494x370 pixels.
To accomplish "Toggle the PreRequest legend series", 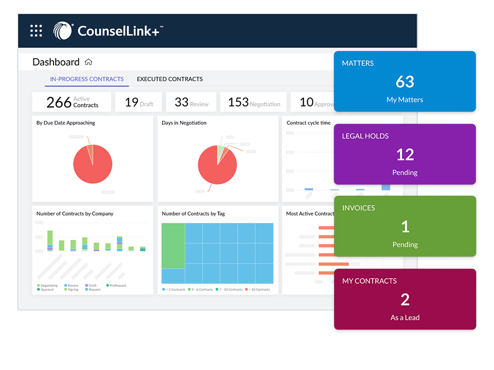I will tap(117, 285).
